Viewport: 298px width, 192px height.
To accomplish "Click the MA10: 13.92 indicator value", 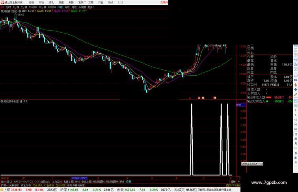I will point(45,11).
